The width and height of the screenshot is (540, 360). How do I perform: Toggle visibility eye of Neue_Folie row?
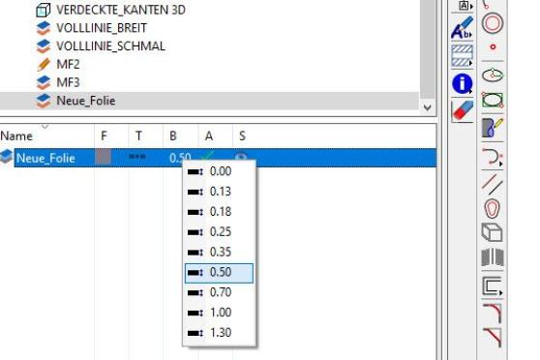click(241, 157)
